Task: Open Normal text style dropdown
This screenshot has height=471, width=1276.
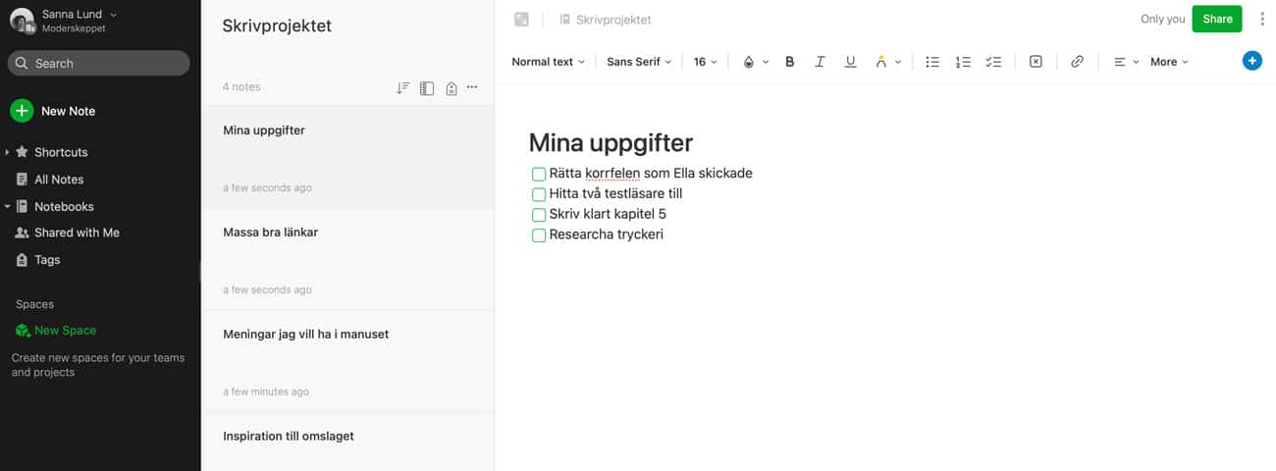Action: [548, 62]
